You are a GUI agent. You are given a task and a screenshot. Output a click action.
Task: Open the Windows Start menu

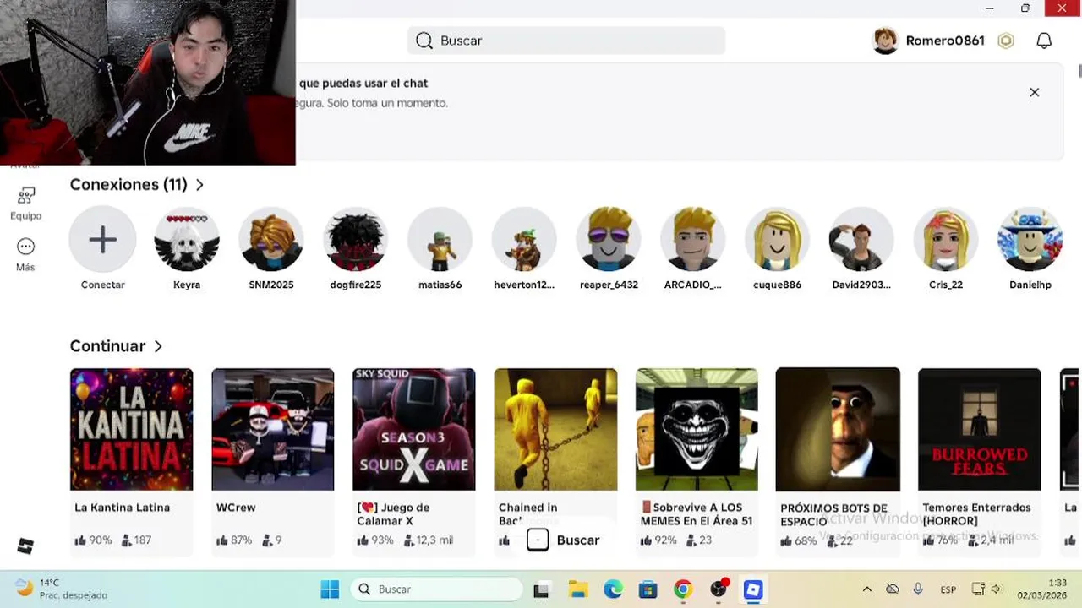click(330, 589)
